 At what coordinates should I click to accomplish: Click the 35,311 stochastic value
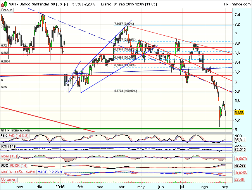click(240, 140)
